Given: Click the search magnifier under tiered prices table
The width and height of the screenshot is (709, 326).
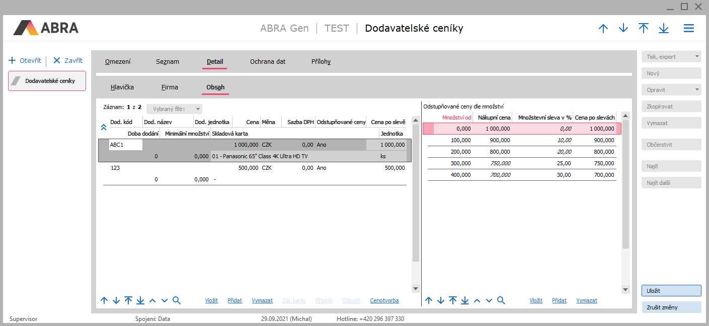Looking at the screenshot, I should point(501,300).
